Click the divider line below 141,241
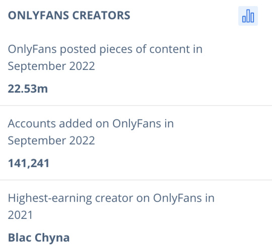This screenshot has height=248, width=272. coord(136,180)
